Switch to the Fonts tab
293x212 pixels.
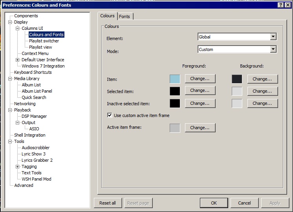pyautogui.click(x=125, y=16)
